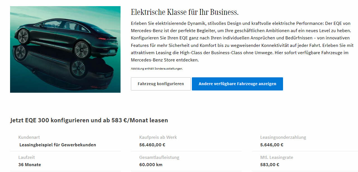The image size is (358, 172).
Task: Click the footnote Abbildung enthält Sonderausstattungen
Action: pyautogui.click(x=157, y=69)
